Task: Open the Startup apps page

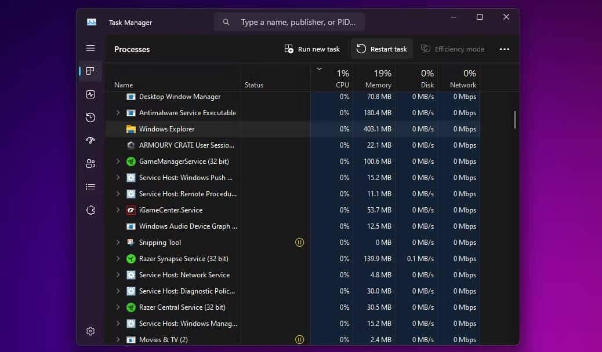Action: pyautogui.click(x=90, y=140)
